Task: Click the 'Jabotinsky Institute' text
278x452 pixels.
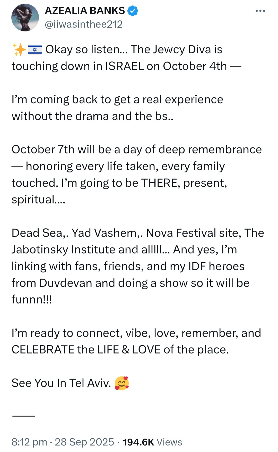Action: [x=75, y=250]
